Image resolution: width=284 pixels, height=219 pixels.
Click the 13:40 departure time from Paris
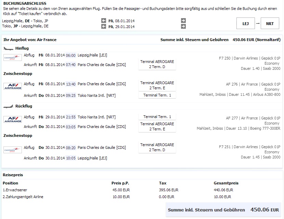(x=70, y=84)
